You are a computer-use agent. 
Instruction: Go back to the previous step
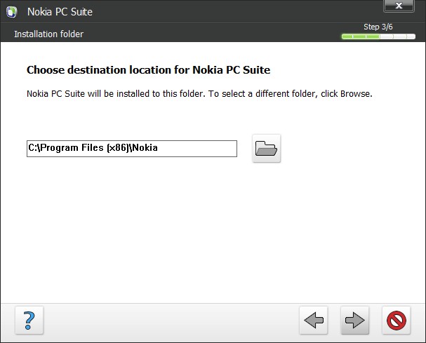coord(314,320)
